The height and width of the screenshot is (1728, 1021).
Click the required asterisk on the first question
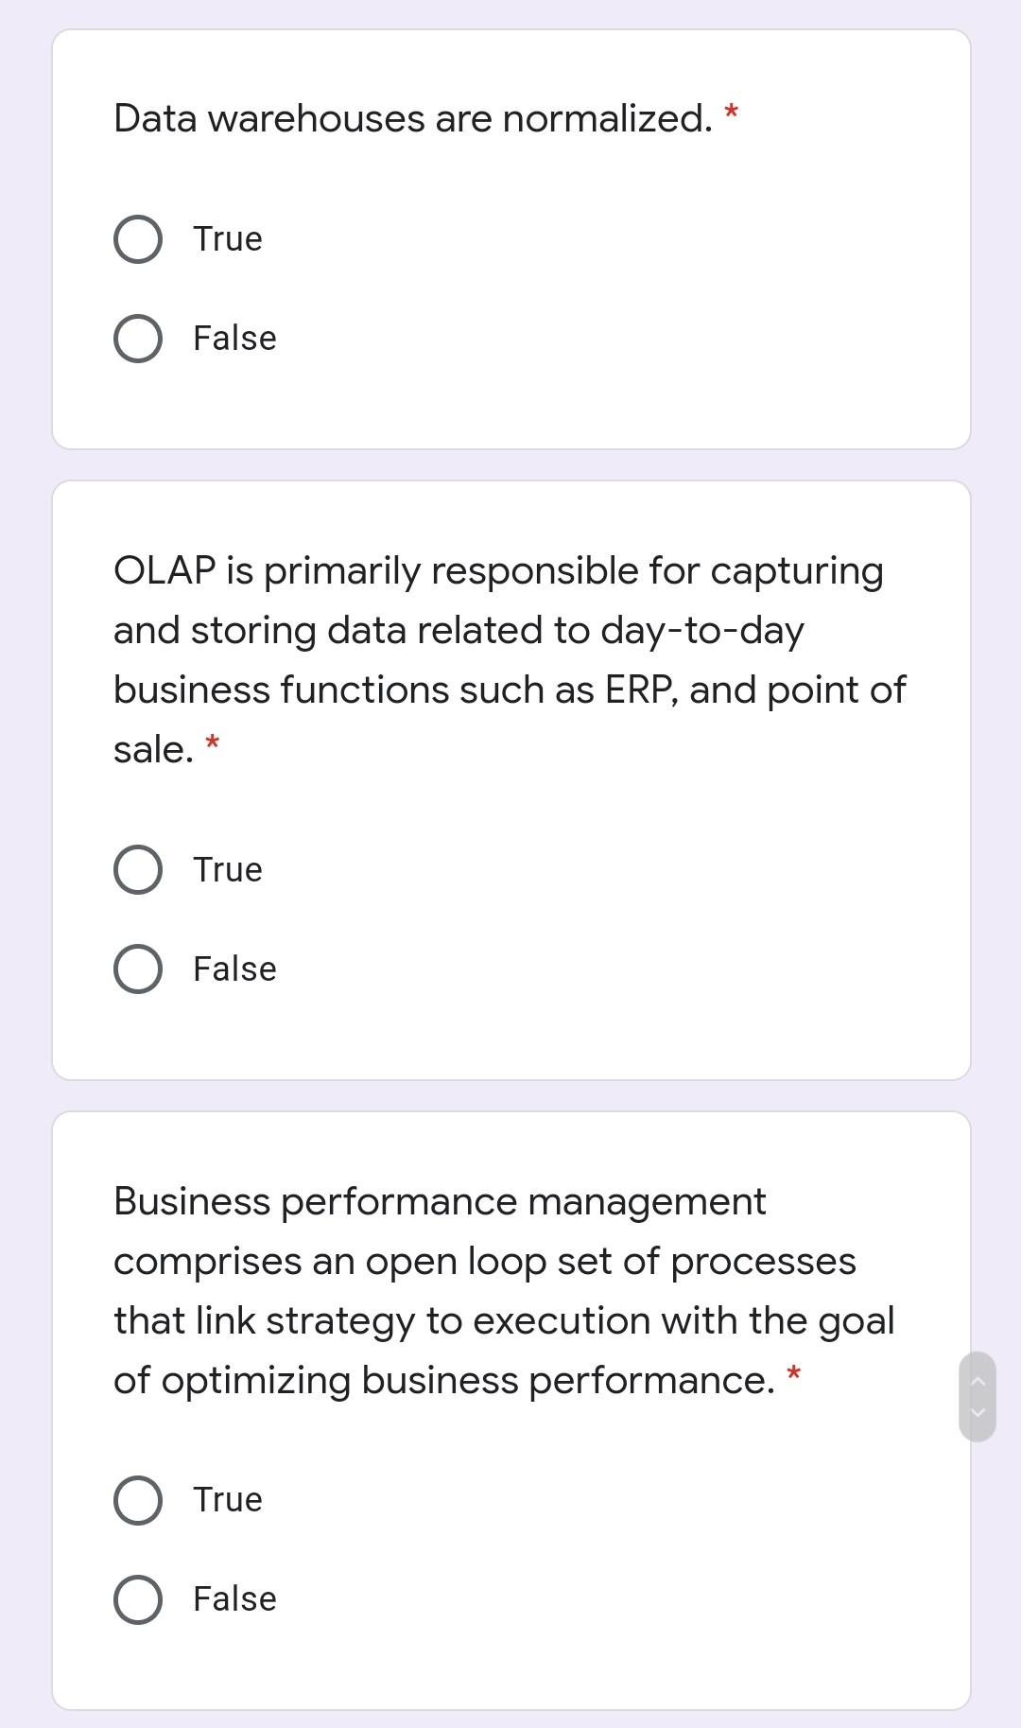pyautogui.click(x=732, y=111)
